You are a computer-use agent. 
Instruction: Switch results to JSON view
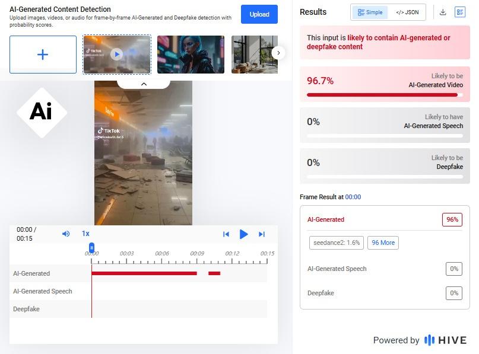(407, 12)
